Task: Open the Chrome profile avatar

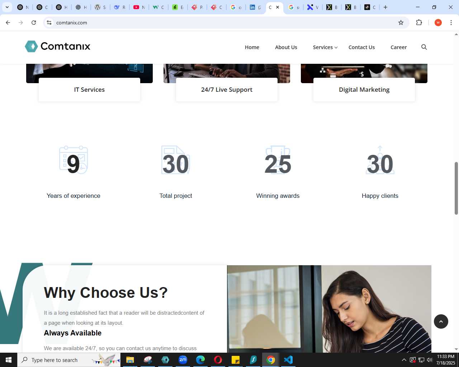Action: 438,23
